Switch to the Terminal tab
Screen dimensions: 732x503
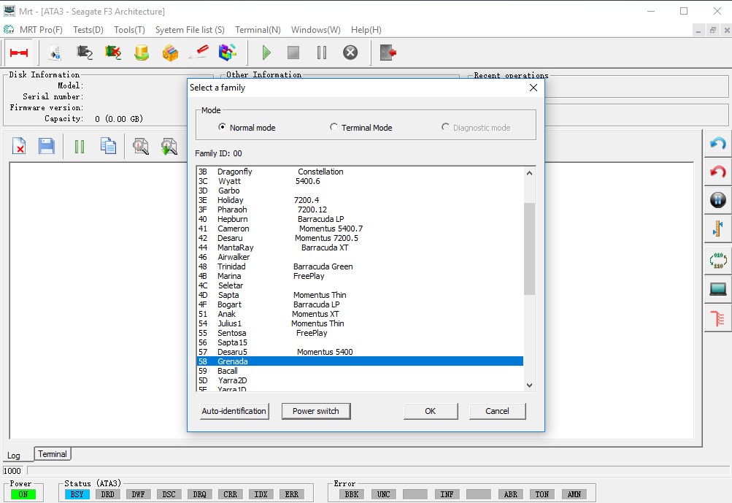[x=53, y=454]
